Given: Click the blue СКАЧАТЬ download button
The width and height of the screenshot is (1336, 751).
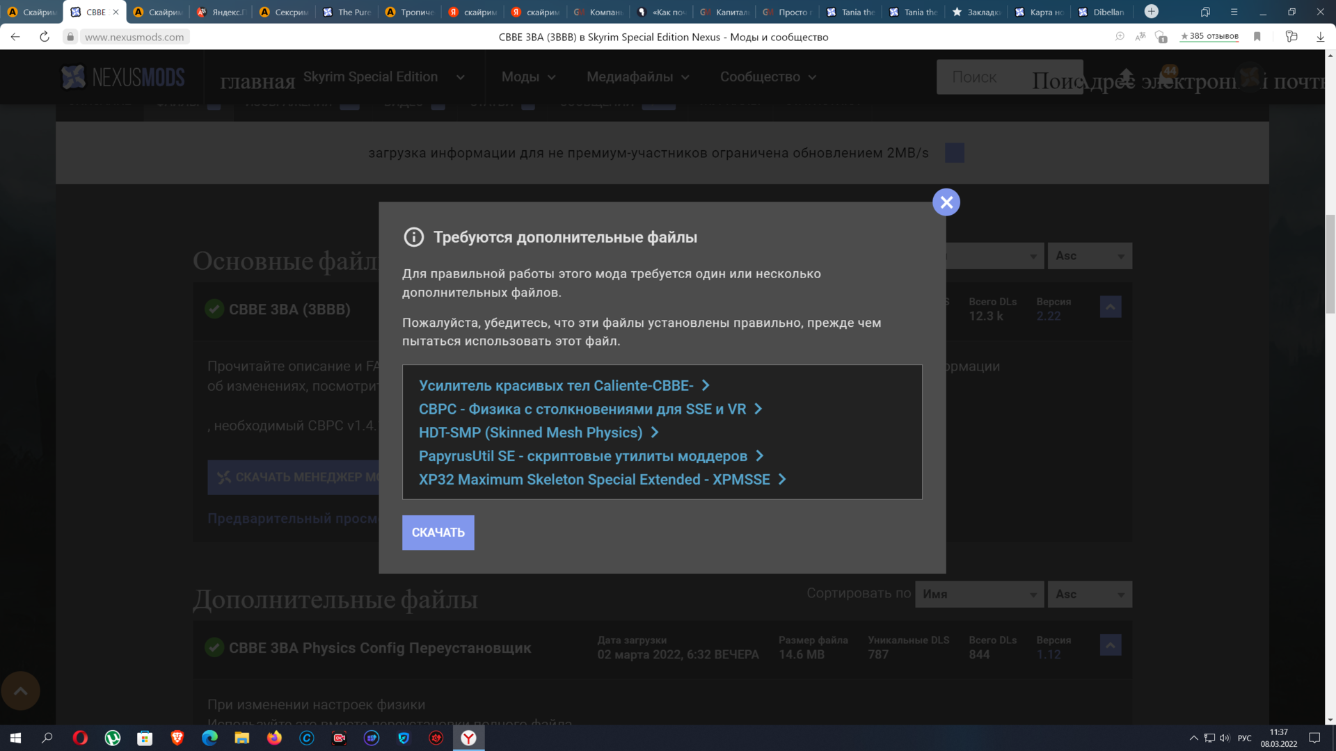Looking at the screenshot, I should 438,533.
